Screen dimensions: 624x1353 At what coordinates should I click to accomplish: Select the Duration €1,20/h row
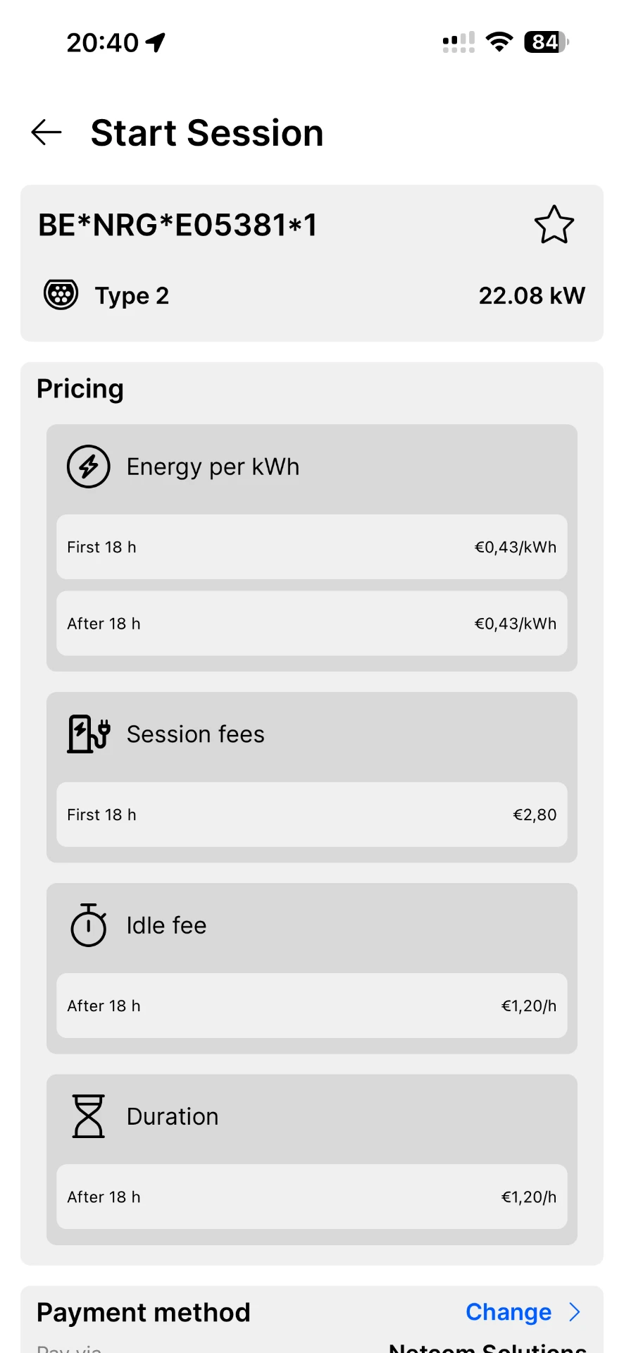pos(312,1197)
